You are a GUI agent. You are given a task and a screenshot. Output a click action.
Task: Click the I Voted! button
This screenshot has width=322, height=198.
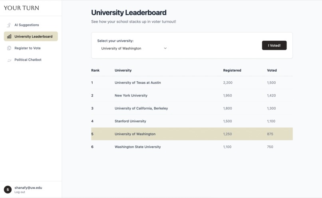274,45
